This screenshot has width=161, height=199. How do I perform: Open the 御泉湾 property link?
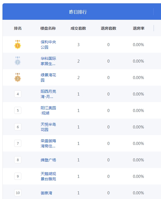(x=46, y=193)
